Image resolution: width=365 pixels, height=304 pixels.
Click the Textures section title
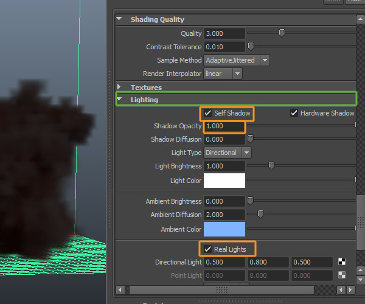pos(146,88)
